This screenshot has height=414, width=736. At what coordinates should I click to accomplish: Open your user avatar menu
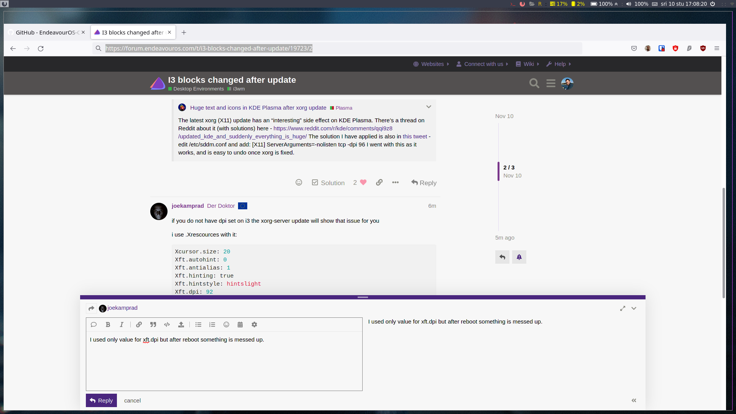point(567,83)
